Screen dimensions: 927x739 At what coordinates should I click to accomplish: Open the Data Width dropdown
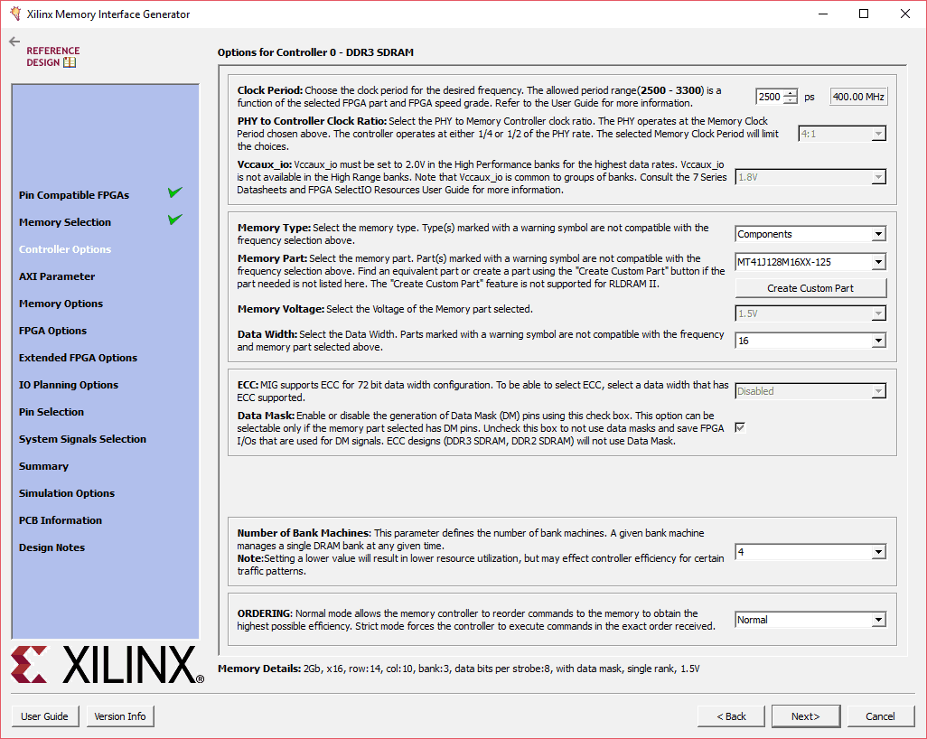[x=878, y=341]
